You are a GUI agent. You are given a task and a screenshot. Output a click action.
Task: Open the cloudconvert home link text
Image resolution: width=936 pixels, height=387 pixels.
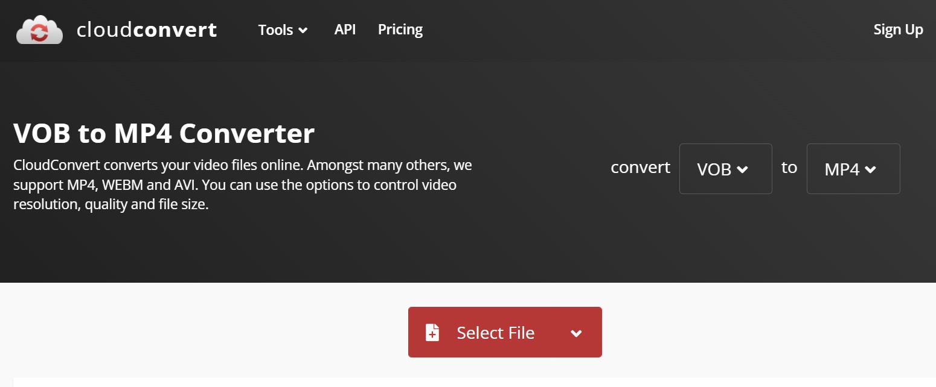[147, 30]
